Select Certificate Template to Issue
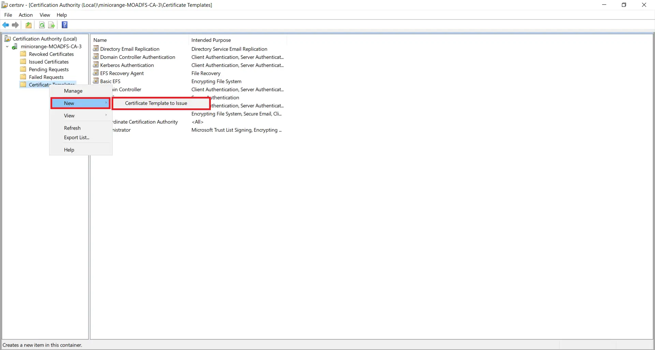Viewport: 655px width, 350px height. pyautogui.click(x=156, y=103)
